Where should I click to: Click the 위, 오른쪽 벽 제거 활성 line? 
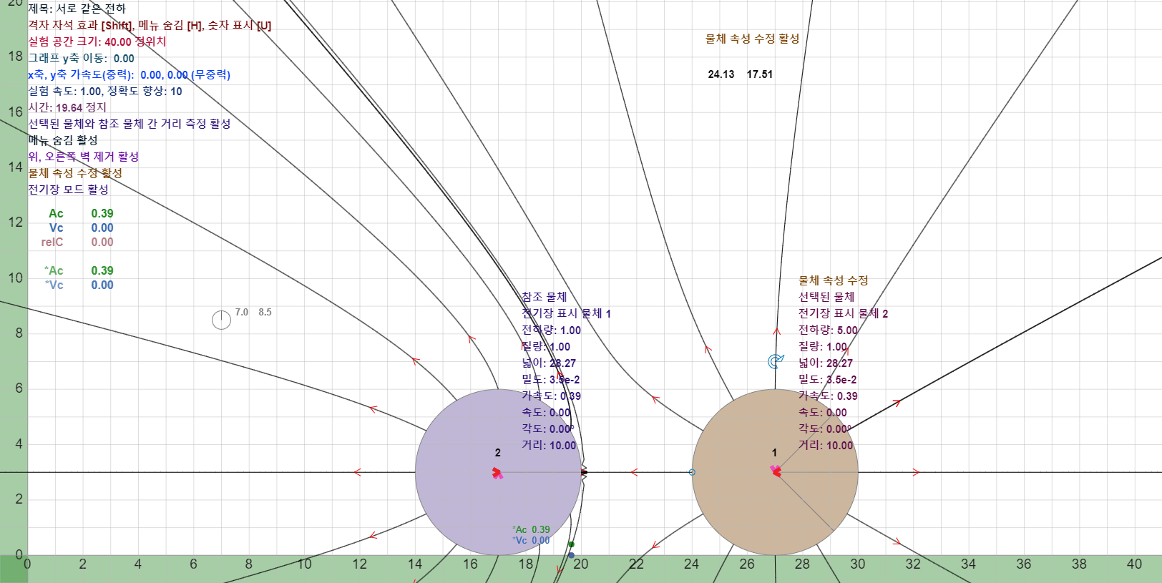click(x=84, y=157)
